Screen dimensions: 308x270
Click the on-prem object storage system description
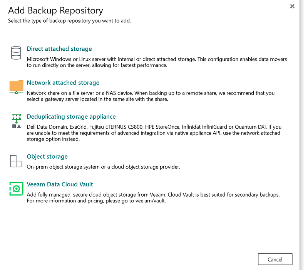103,167
